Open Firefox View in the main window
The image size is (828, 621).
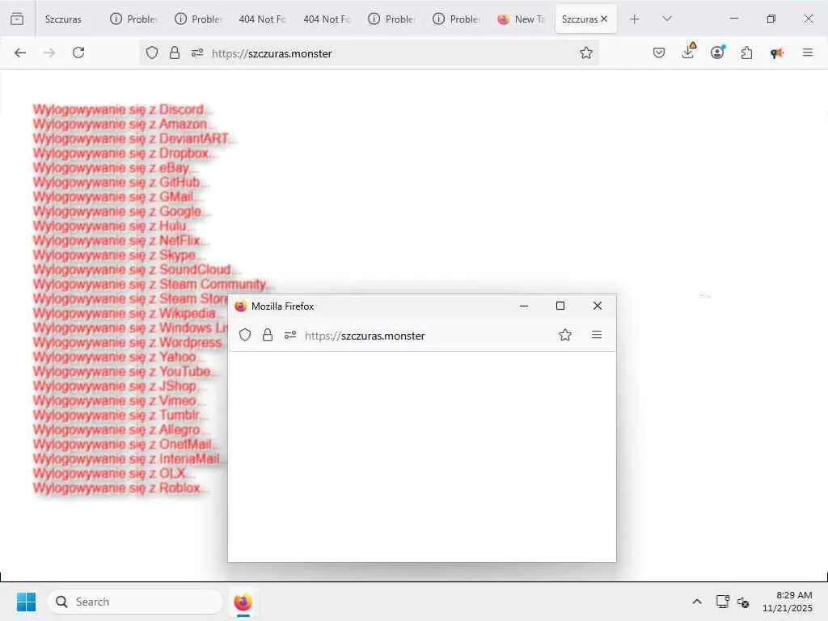coord(17,19)
